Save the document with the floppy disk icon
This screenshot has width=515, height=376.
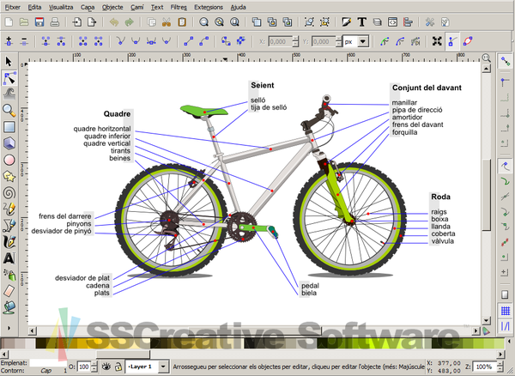coord(39,22)
